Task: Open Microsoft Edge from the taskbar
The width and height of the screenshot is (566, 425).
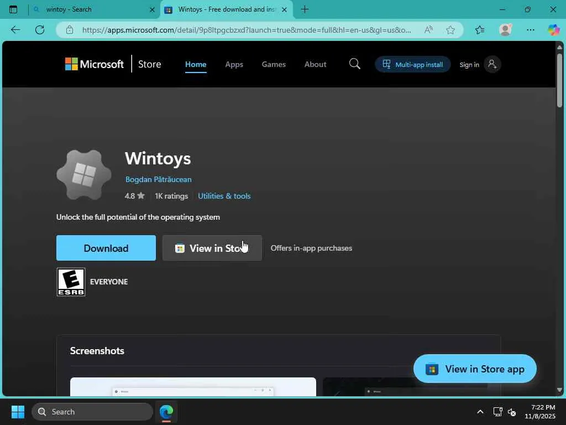Action: (166, 412)
